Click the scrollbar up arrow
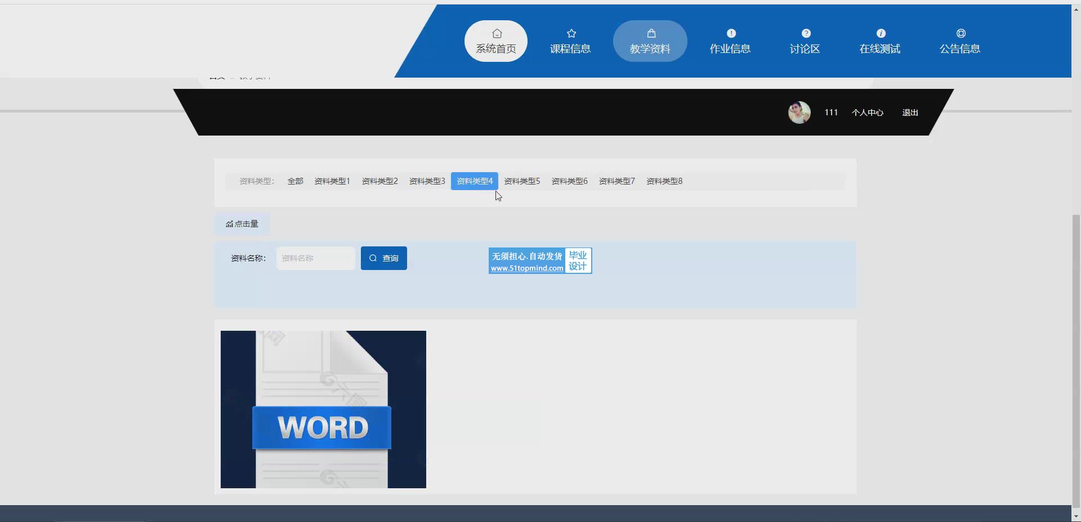The image size is (1081, 522). pos(1076,10)
